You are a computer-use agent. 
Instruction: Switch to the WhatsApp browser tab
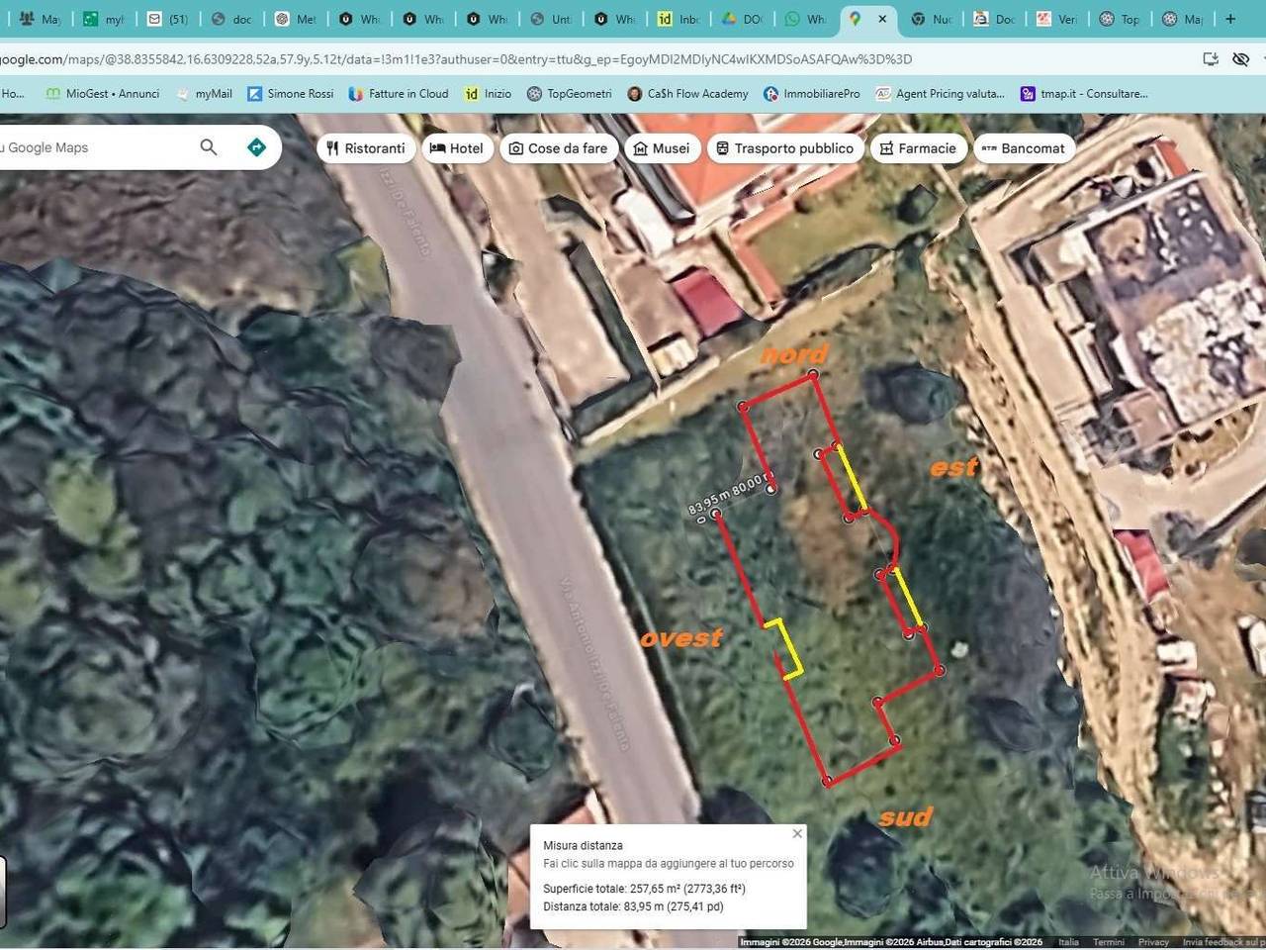[804, 19]
